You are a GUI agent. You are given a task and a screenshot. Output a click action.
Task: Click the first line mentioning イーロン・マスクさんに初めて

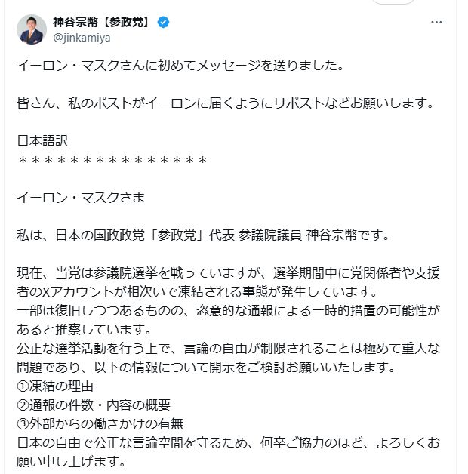pyautogui.click(x=180, y=66)
